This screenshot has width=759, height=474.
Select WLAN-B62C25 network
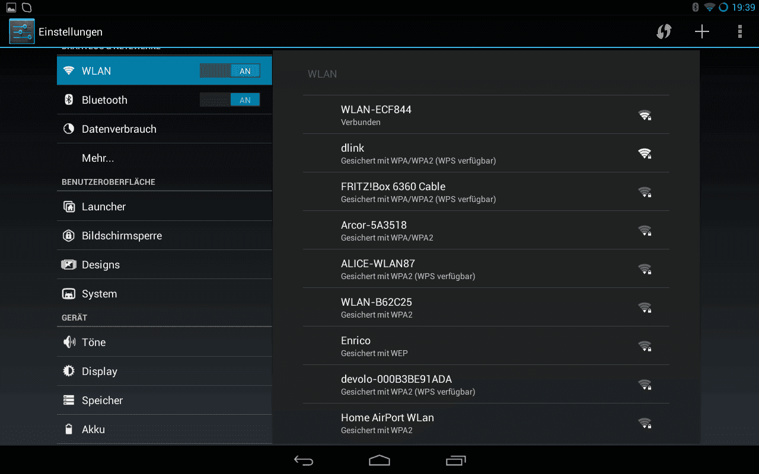pyautogui.click(x=486, y=307)
